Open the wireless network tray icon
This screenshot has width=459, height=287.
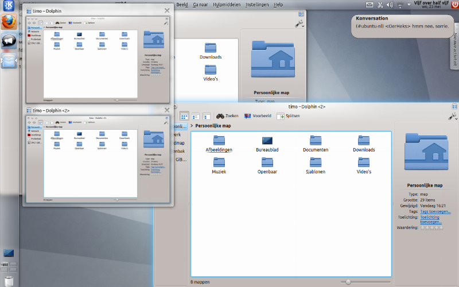pos(400,5)
